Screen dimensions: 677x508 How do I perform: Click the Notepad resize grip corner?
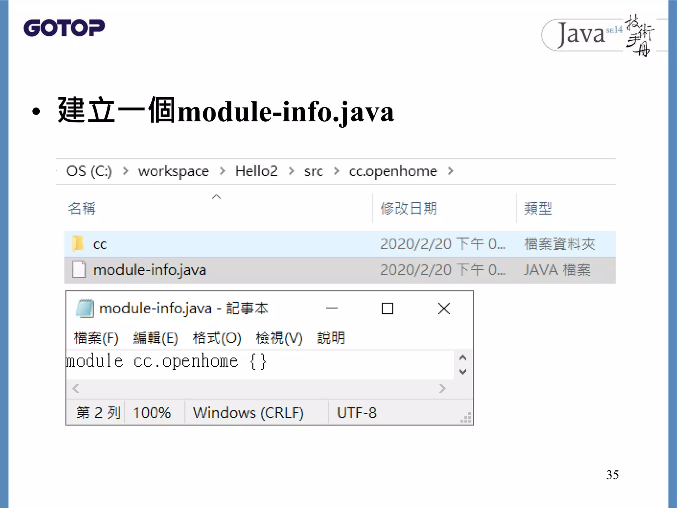click(x=466, y=418)
